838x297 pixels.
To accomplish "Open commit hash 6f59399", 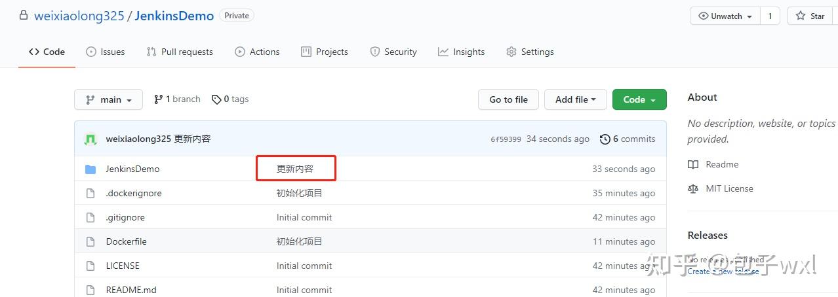I will [x=506, y=139].
